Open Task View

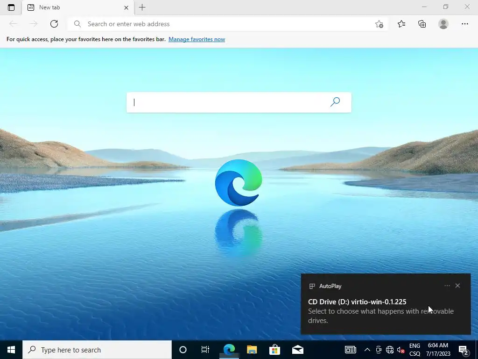click(x=205, y=350)
